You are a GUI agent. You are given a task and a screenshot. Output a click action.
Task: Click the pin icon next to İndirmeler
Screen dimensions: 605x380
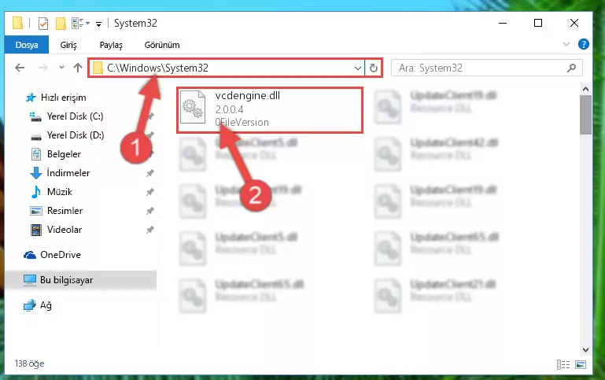click(150, 173)
